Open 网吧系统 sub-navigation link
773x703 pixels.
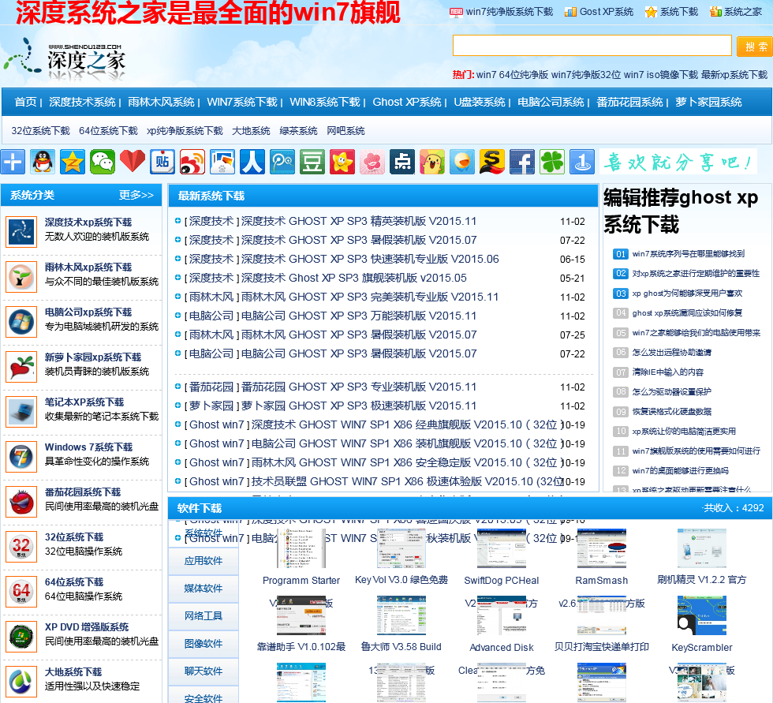click(x=345, y=131)
